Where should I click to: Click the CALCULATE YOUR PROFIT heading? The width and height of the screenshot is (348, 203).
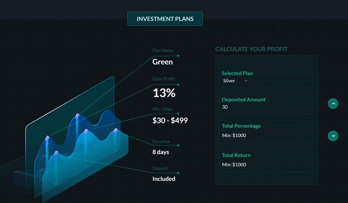[251, 49]
